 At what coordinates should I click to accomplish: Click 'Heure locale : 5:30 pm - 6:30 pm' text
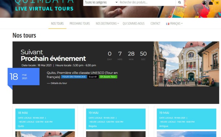[x=76, y=66]
